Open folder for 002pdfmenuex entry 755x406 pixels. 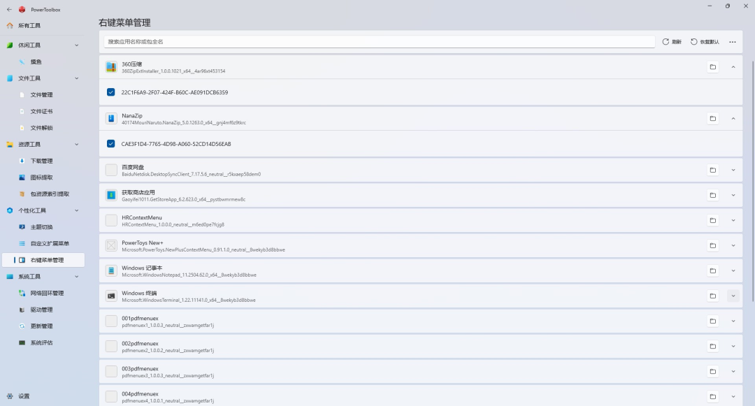tap(712, 346)
